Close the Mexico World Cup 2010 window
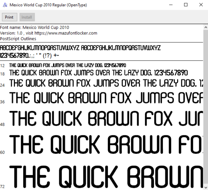This screenshot has width=208, height=190. [x=201, y=5]
